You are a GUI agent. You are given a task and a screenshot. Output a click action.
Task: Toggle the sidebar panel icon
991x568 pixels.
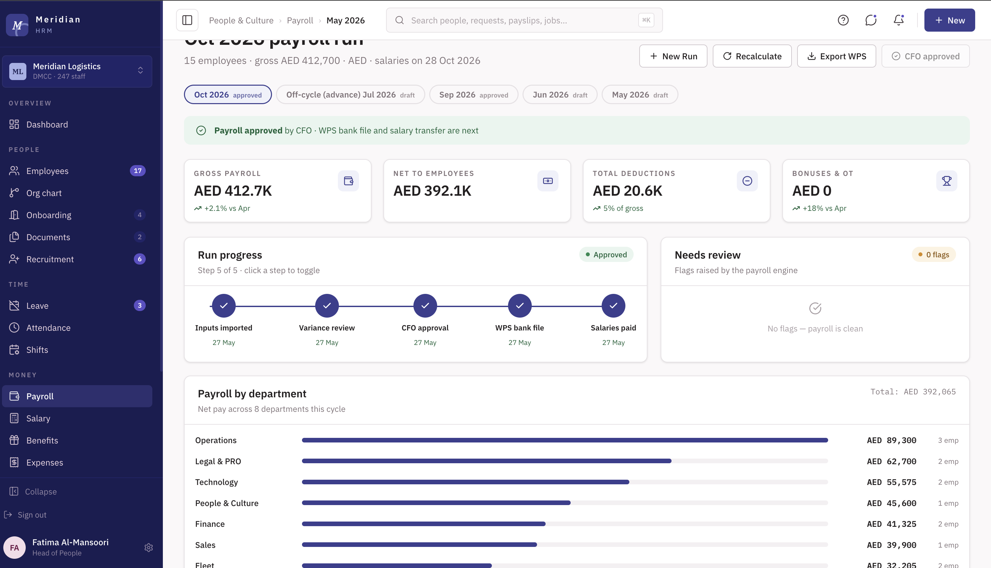pyautogui.click(x=187, y=20)
